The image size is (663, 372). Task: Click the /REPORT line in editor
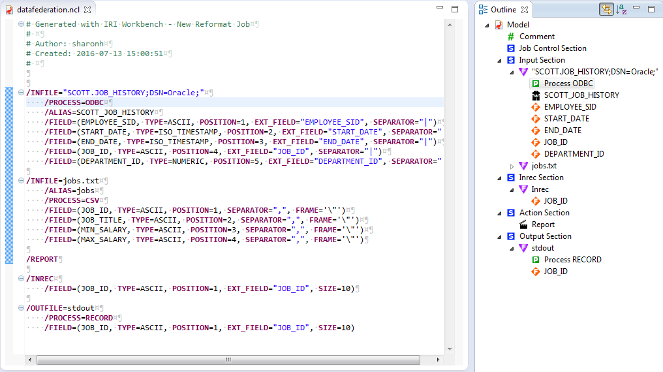(x=42, y=259)
